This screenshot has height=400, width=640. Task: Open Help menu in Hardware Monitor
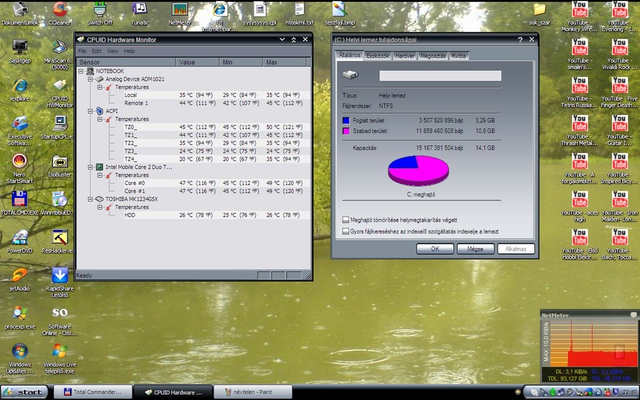click(129, 51)
